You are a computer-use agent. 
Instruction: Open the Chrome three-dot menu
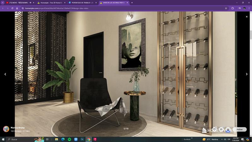click(x=249, y=8)
